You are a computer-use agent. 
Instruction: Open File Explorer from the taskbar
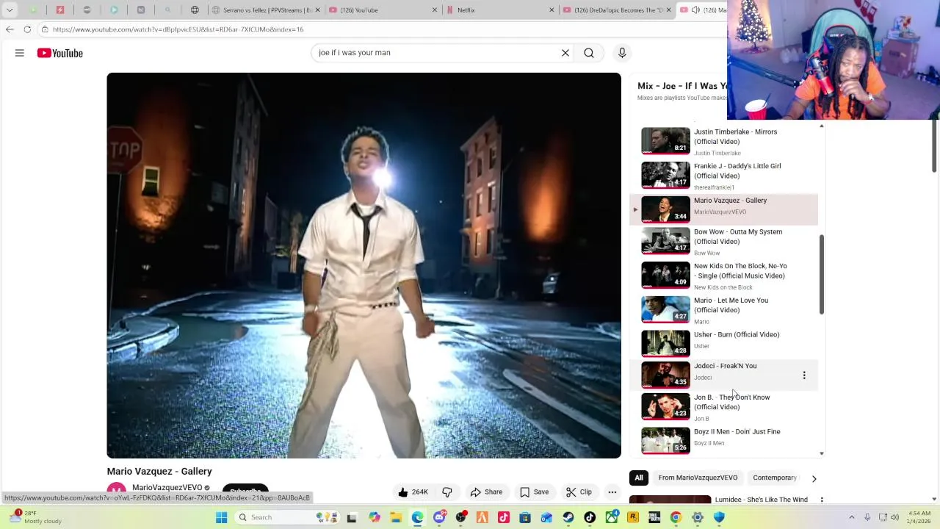(397, 517)
